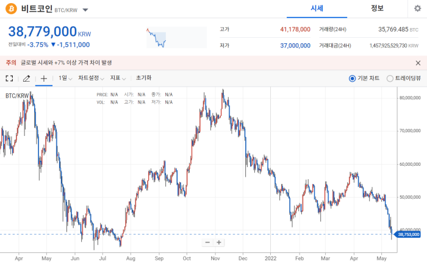The height and width of the screenshot is (264, 427).
Task: Click the mini price sparkline thumbnail
Action: [176, 37]
